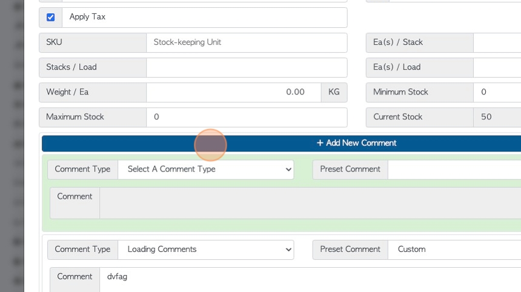Viewport: 521px width, 292px height.
Task: Click the Comment Type label in green section
Action: [x=82, y=169]
